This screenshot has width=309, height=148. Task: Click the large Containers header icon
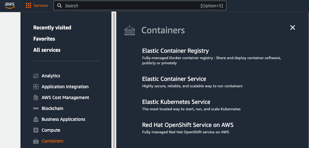(x=130, y=30)
